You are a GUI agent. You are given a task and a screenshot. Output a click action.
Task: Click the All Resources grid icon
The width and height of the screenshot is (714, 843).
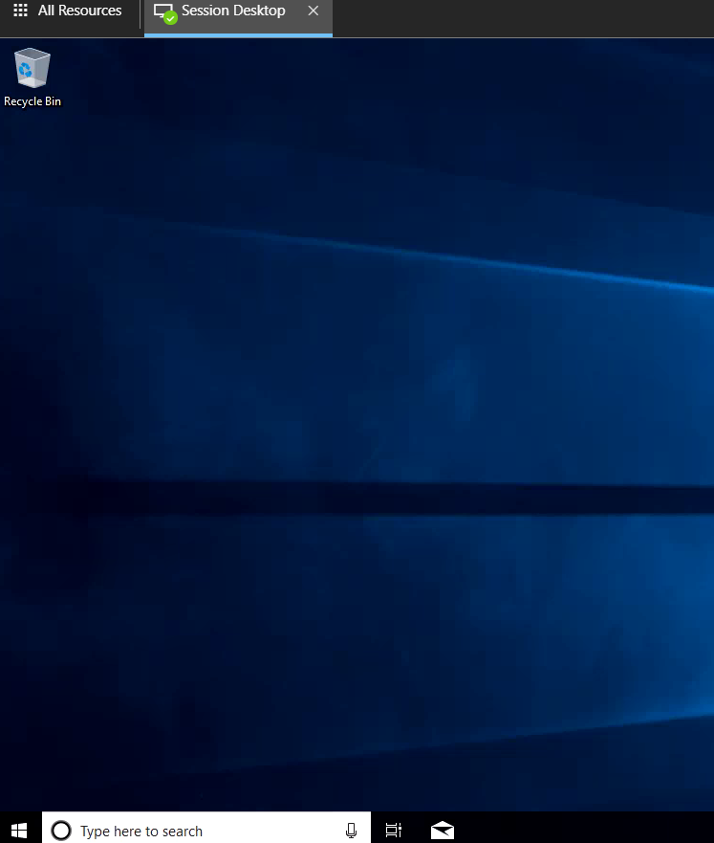coord(20,11)
